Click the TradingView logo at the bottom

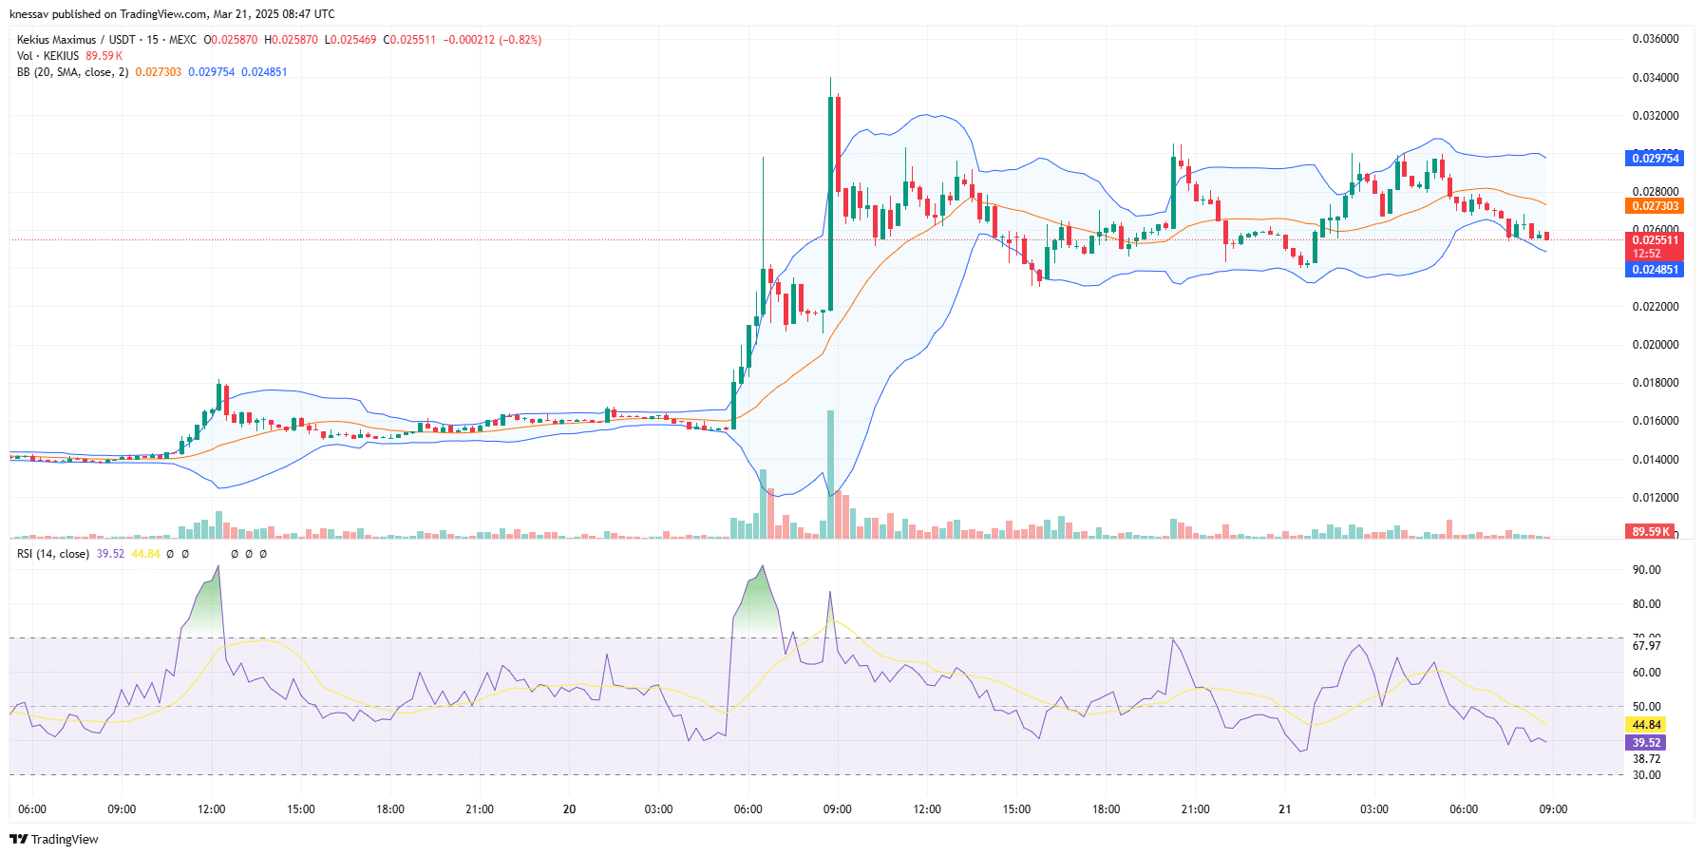click(54, 840)
